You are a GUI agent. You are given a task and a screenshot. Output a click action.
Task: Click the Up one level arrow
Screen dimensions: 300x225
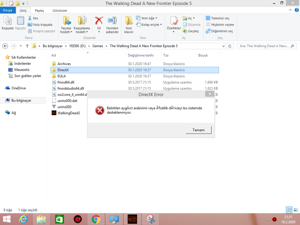click(27, 46)
